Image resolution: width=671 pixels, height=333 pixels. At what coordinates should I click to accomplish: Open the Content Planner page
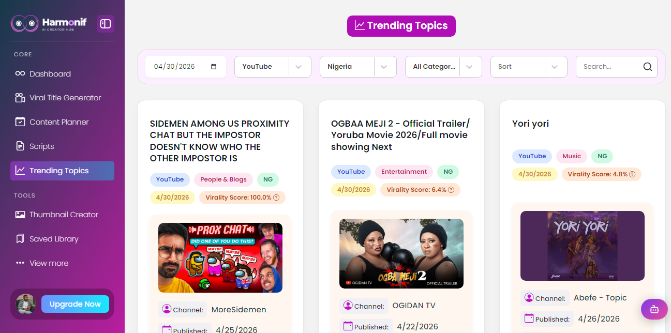pyautogui.click(x=62, y=122)
